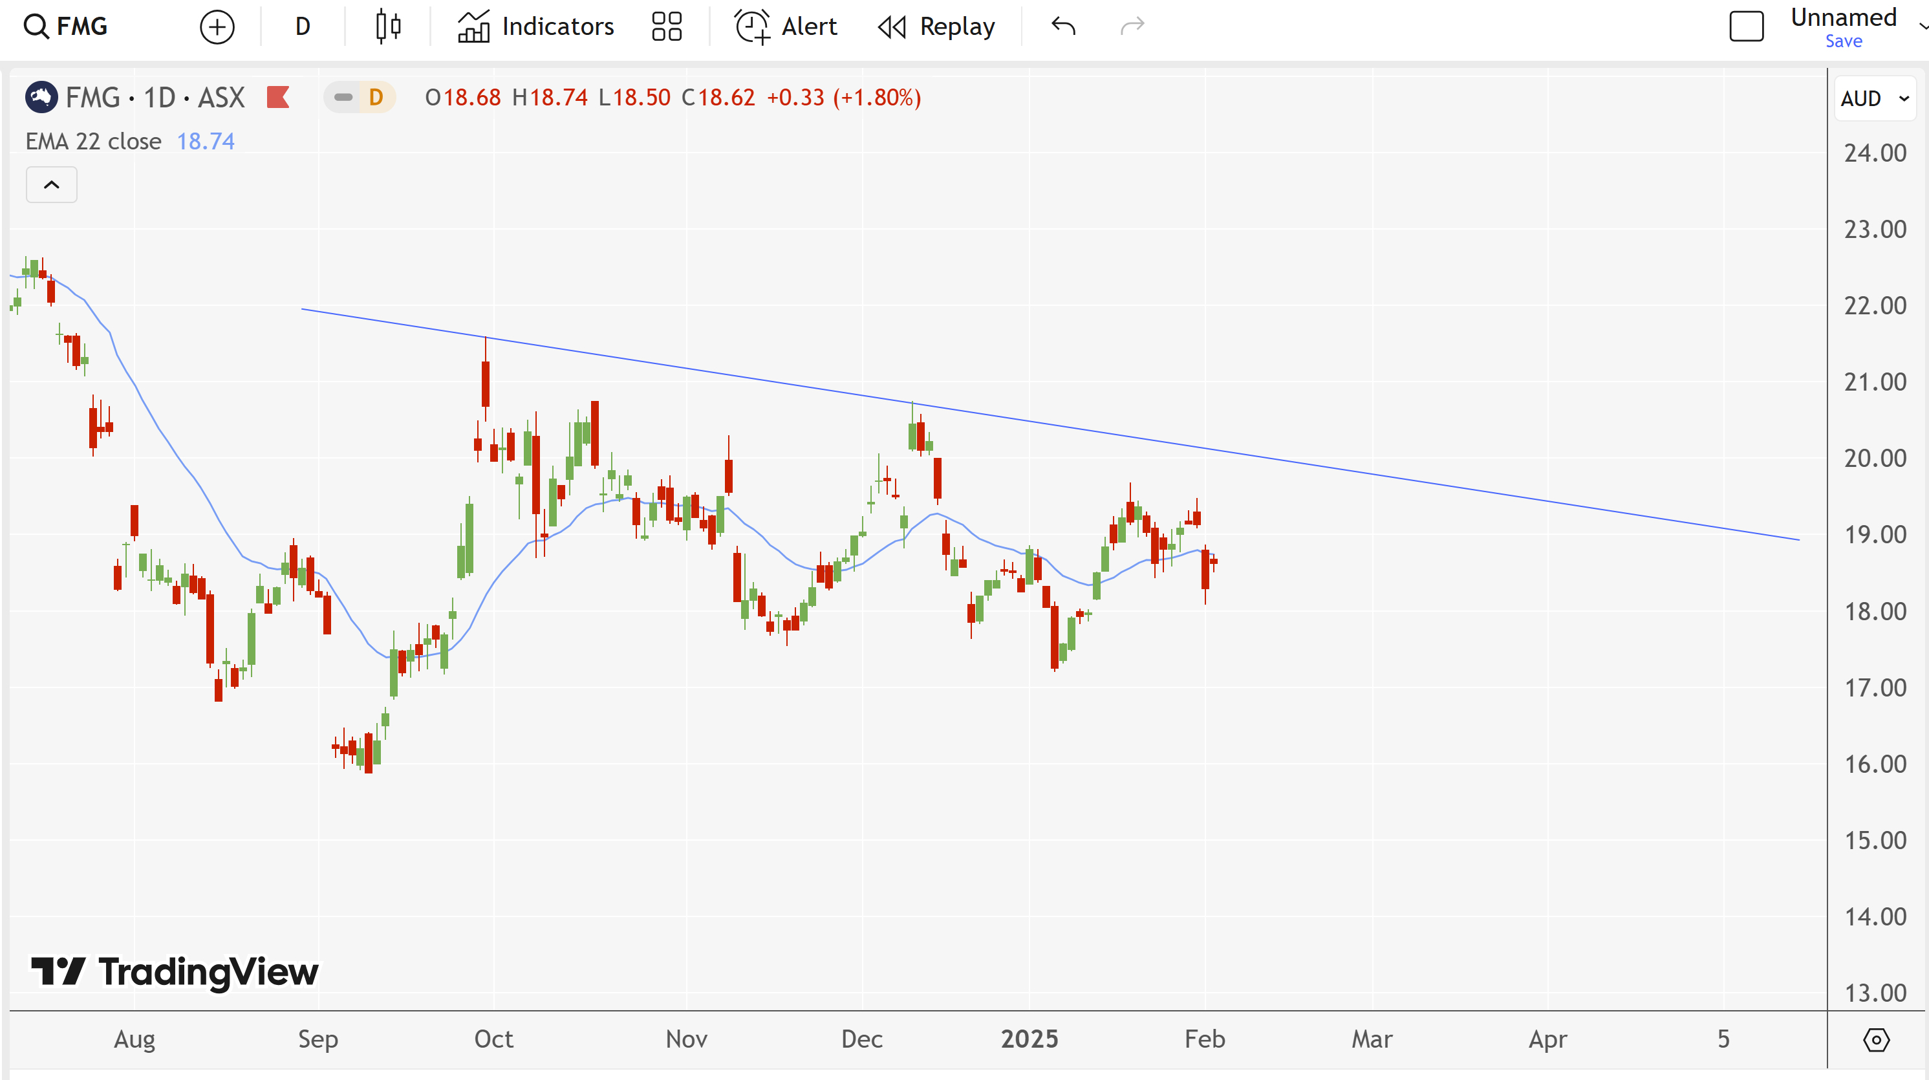The image size is (1929, 1080).
Task: Click the close value C18.62
Action: coord(718,98)
